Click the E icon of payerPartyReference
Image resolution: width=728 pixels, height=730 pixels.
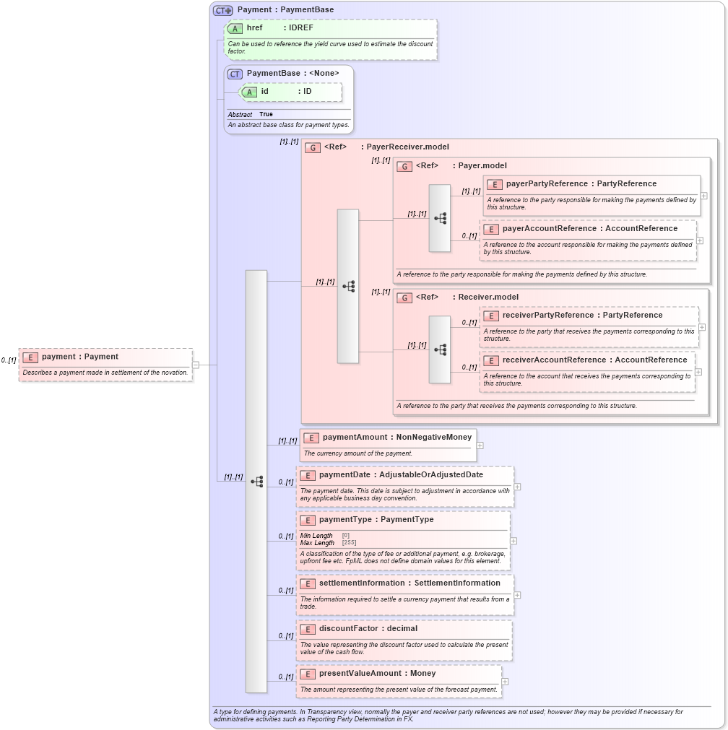495,184
